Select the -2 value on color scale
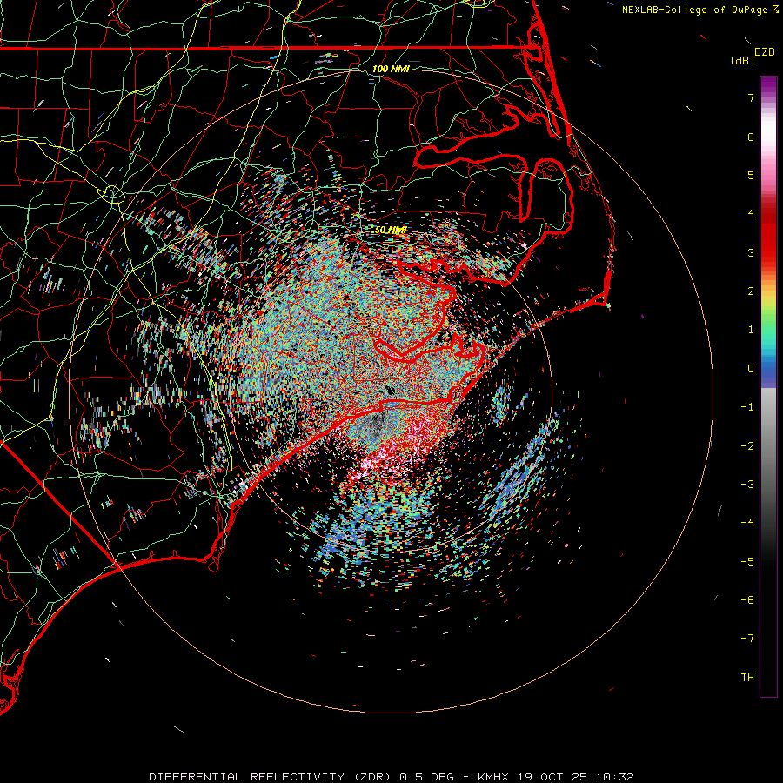 747,446
